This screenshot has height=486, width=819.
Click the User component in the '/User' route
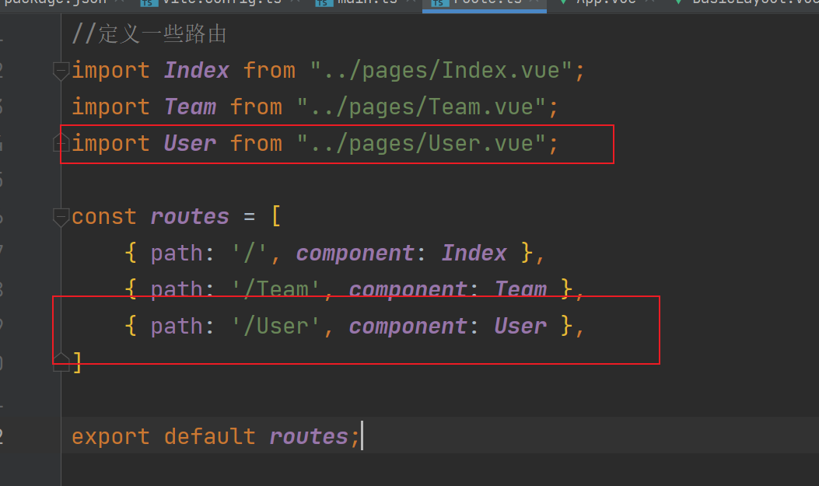tap(520, 326)
